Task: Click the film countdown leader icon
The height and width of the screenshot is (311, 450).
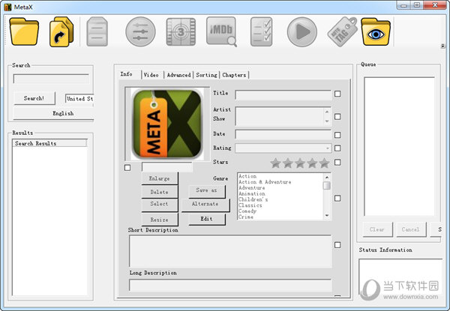Action: [x=181, y=31]
